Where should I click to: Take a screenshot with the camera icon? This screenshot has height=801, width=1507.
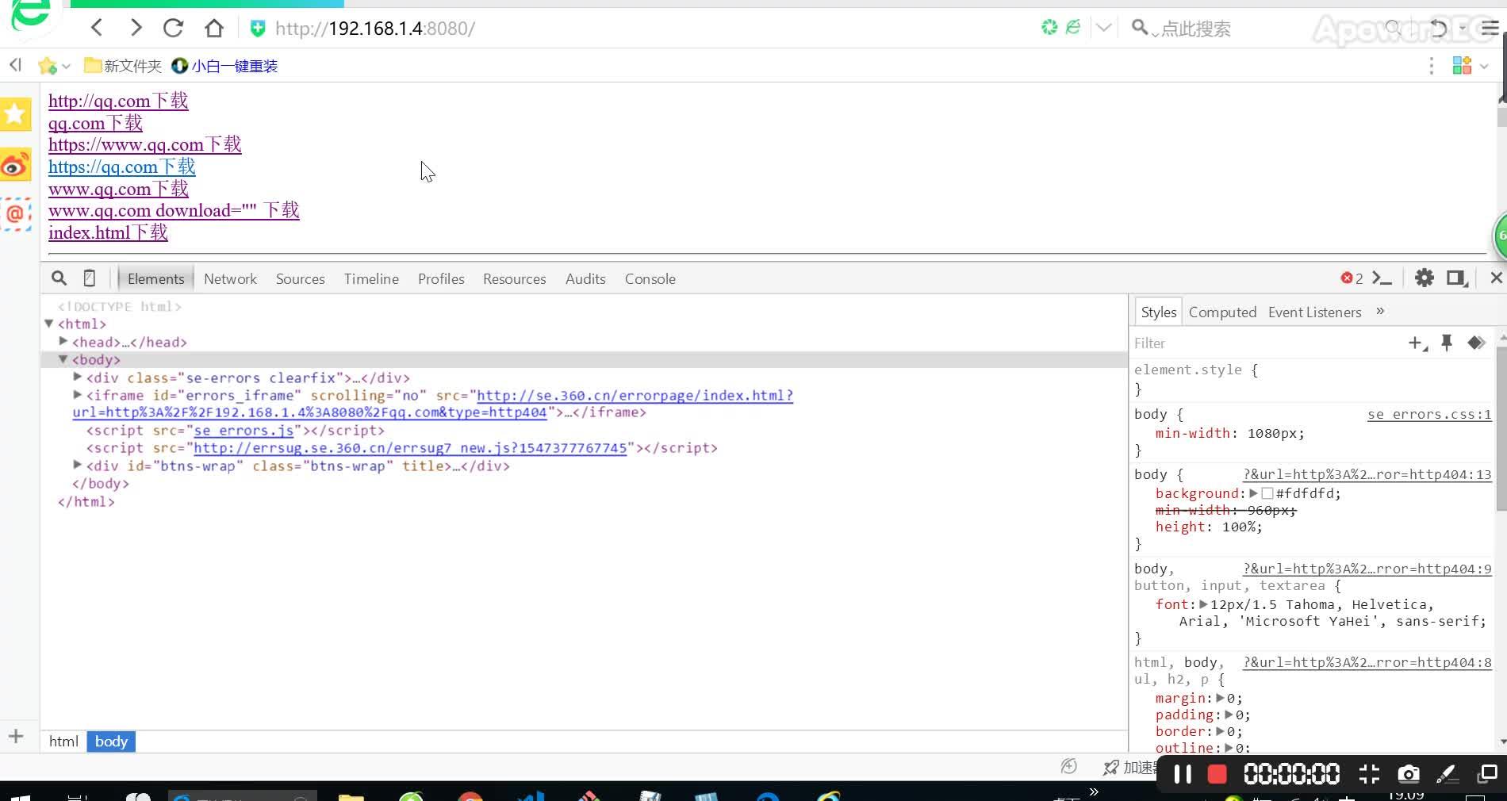1409,774
